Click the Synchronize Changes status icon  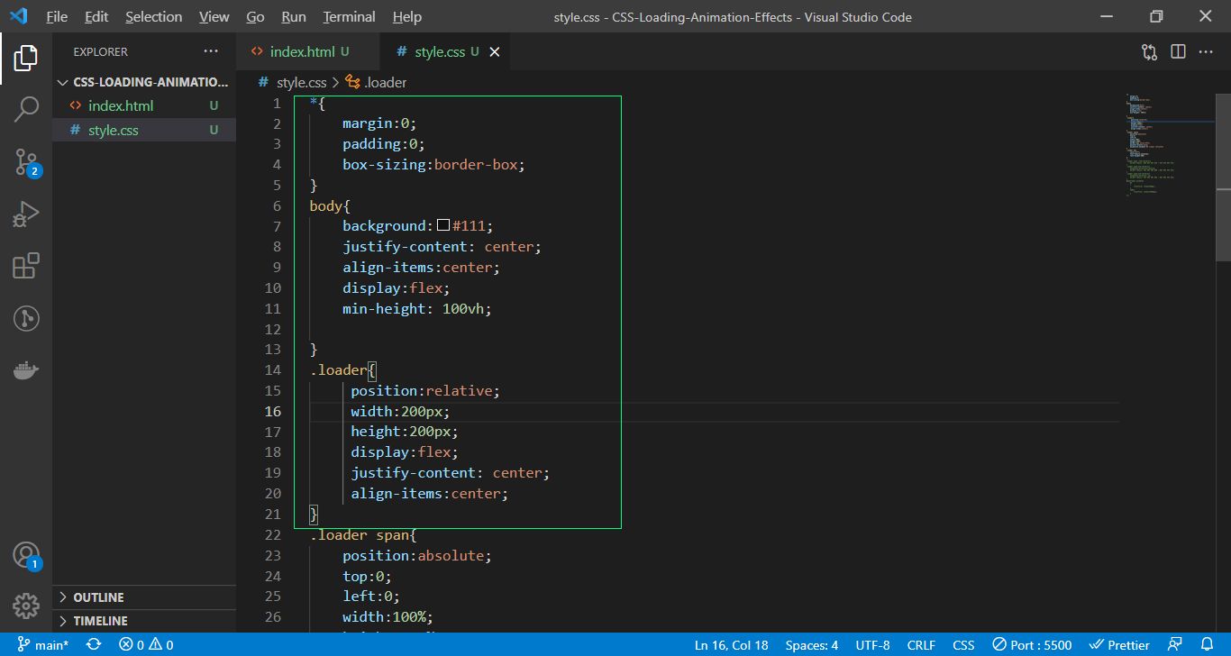point(93,645)
